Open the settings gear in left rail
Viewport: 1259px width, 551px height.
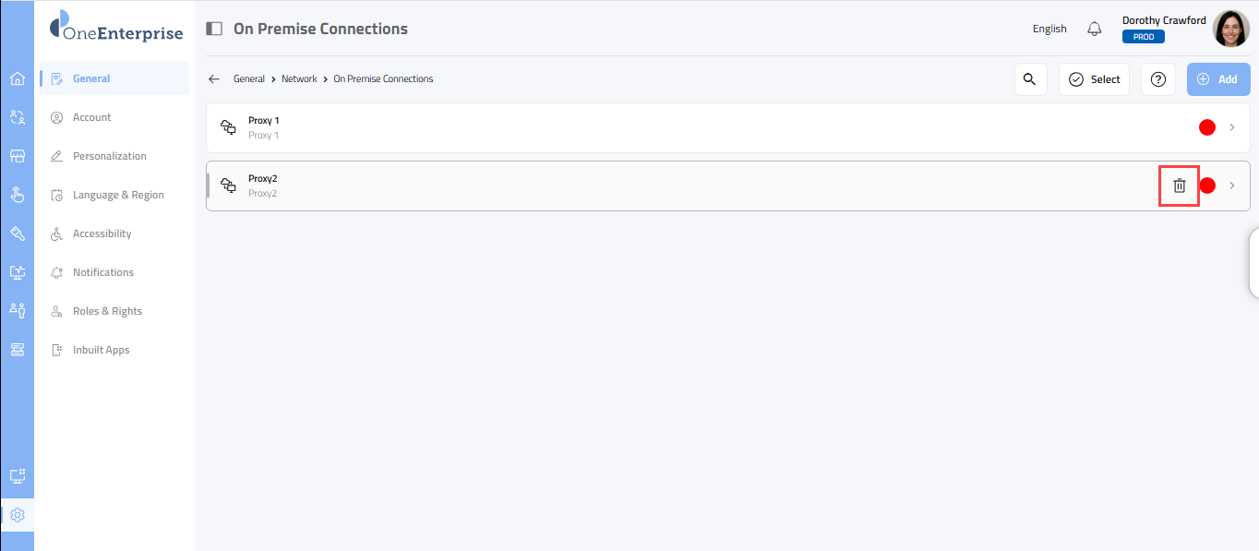17,515
